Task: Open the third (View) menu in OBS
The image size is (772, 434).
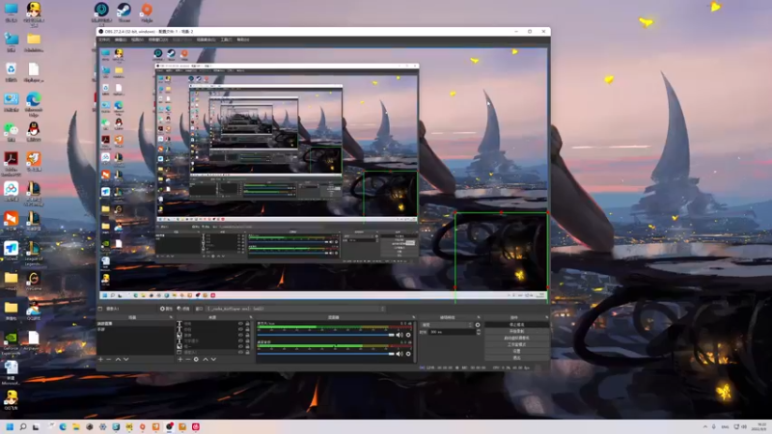Action: (x=137, y=40)
